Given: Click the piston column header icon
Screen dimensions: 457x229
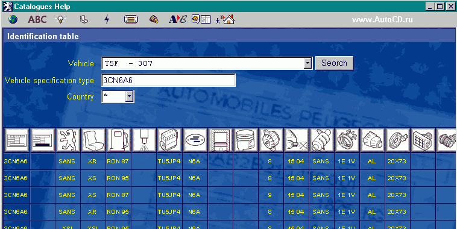Looking at the screenshot, I should pyautogui.click(x=245, y=140).
